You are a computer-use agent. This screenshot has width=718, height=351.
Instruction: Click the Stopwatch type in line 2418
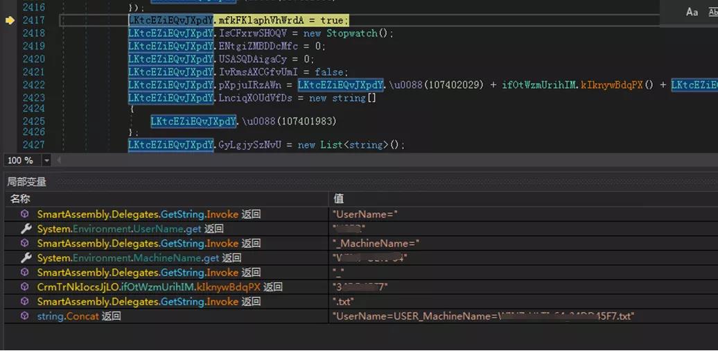[353, 33]
